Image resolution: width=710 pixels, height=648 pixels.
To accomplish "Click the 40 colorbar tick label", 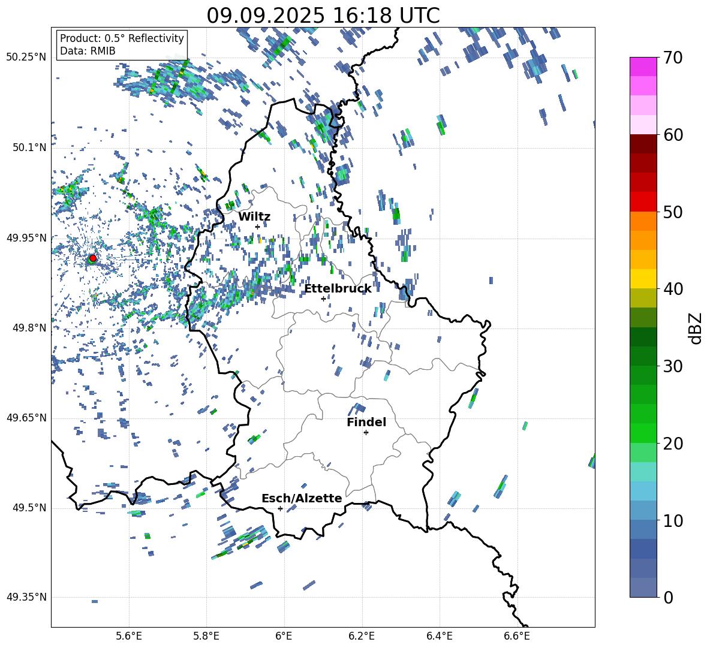I will pos(673,289).
